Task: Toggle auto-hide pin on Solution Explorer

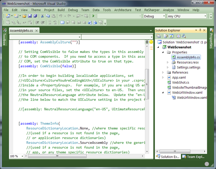Action: click(x=200, y=30)
